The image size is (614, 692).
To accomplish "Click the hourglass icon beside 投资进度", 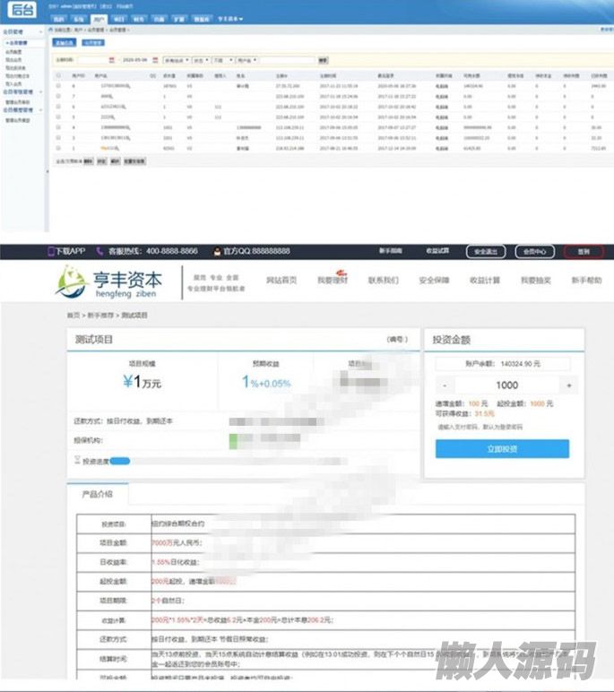I will (77, 461).
